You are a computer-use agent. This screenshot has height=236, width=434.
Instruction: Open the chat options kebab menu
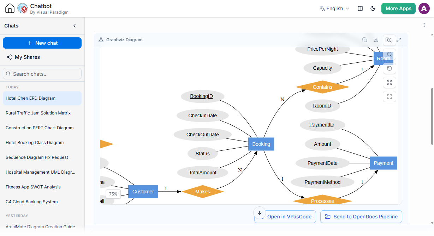tap(424, 25)
